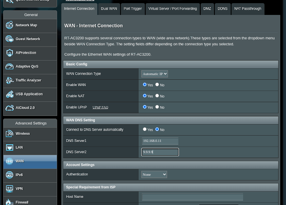Click the LAN menu label

19,147
